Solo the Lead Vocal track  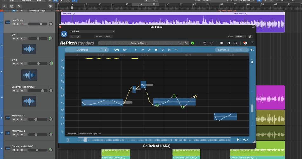tap(17, 24)
